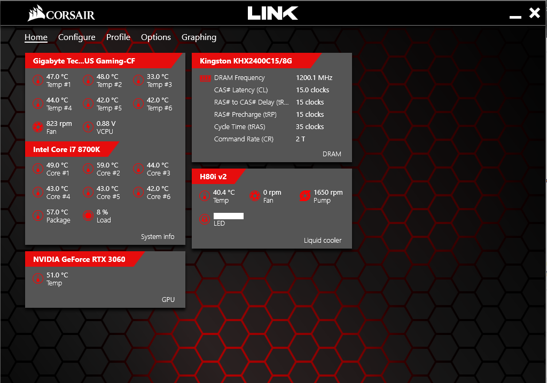Click the motherboard Temp #3 thermometer icon
Image resolution: width=547 pixels, height=383 pixels.
(x=138, y=80)
